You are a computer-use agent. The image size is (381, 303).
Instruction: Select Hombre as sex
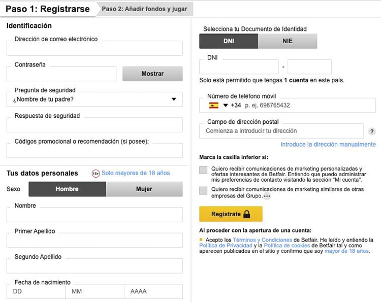67,189
